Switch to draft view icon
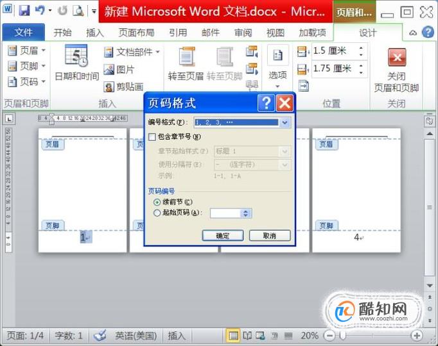438x346 pixels. [288, 336]
